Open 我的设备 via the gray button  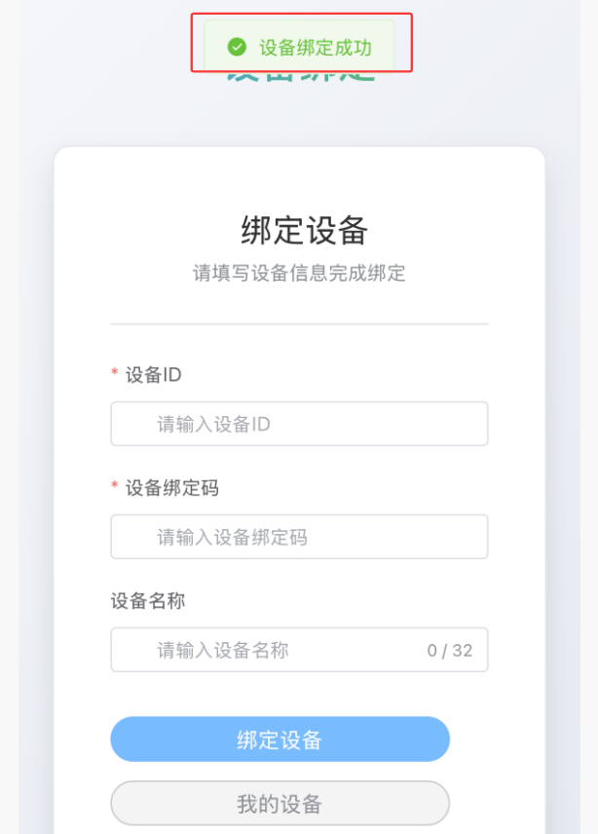pyautogui.click(x=280, y=804)
